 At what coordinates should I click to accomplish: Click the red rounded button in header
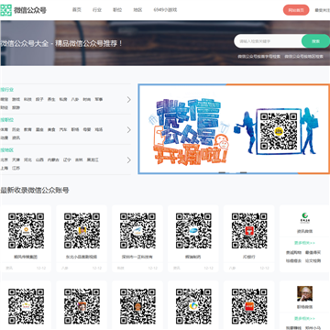click(296, 10)
